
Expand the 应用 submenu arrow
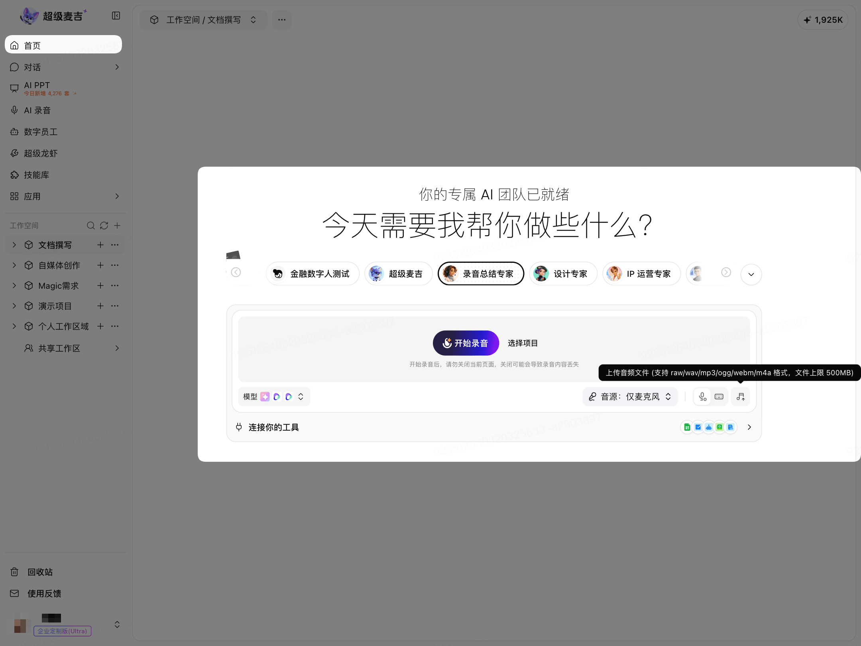point(117,196)
